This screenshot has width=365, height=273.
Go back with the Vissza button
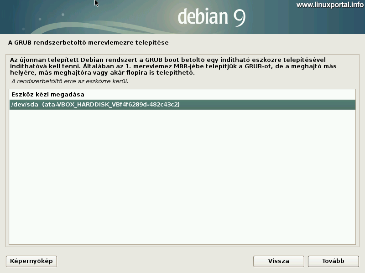[x=279, y=261]
